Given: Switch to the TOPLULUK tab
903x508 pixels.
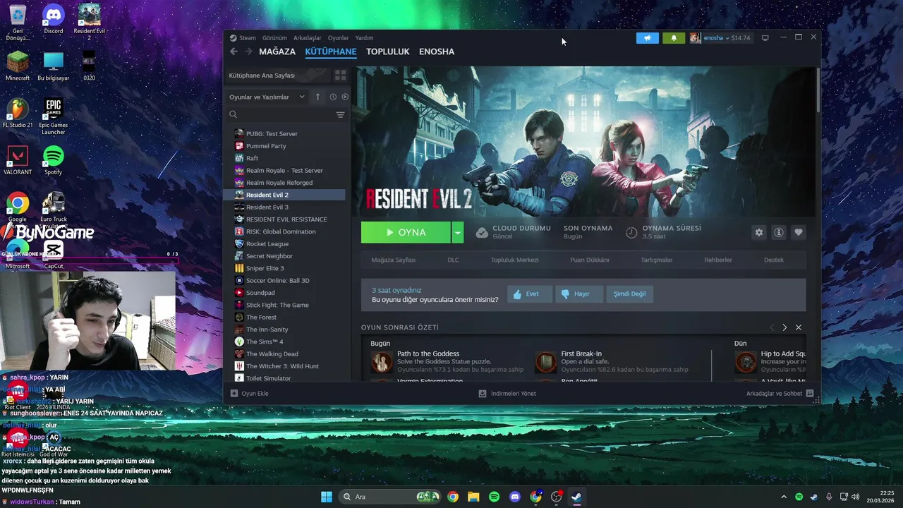Looking at the screenshot, I should click(388, 52).
